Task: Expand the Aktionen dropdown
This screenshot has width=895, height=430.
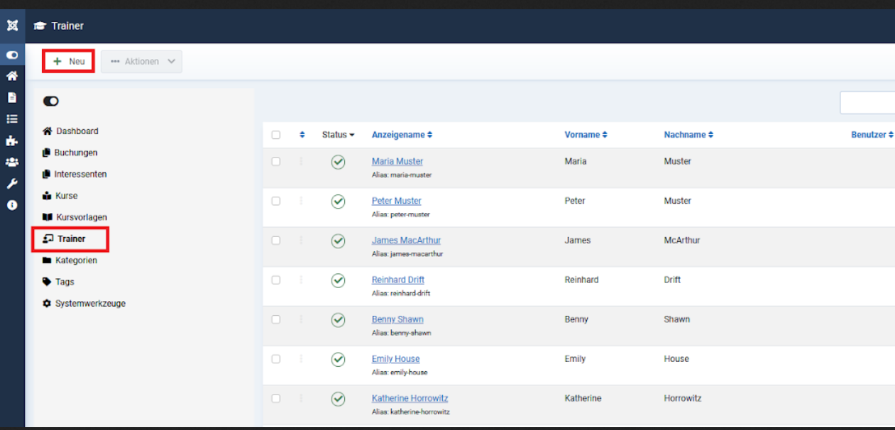Action: pyautogui.click(x=142, y=62)
